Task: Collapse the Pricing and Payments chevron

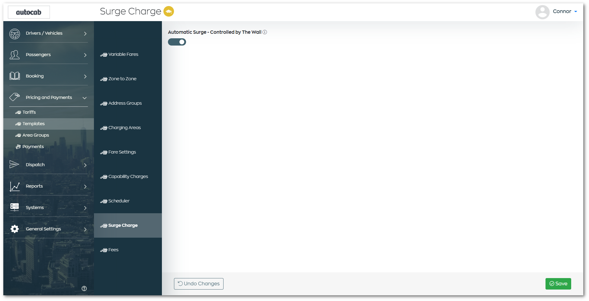Action: coord(85,98)
